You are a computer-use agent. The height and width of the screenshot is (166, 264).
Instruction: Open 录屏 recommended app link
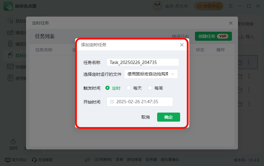[x=119, y=160]
